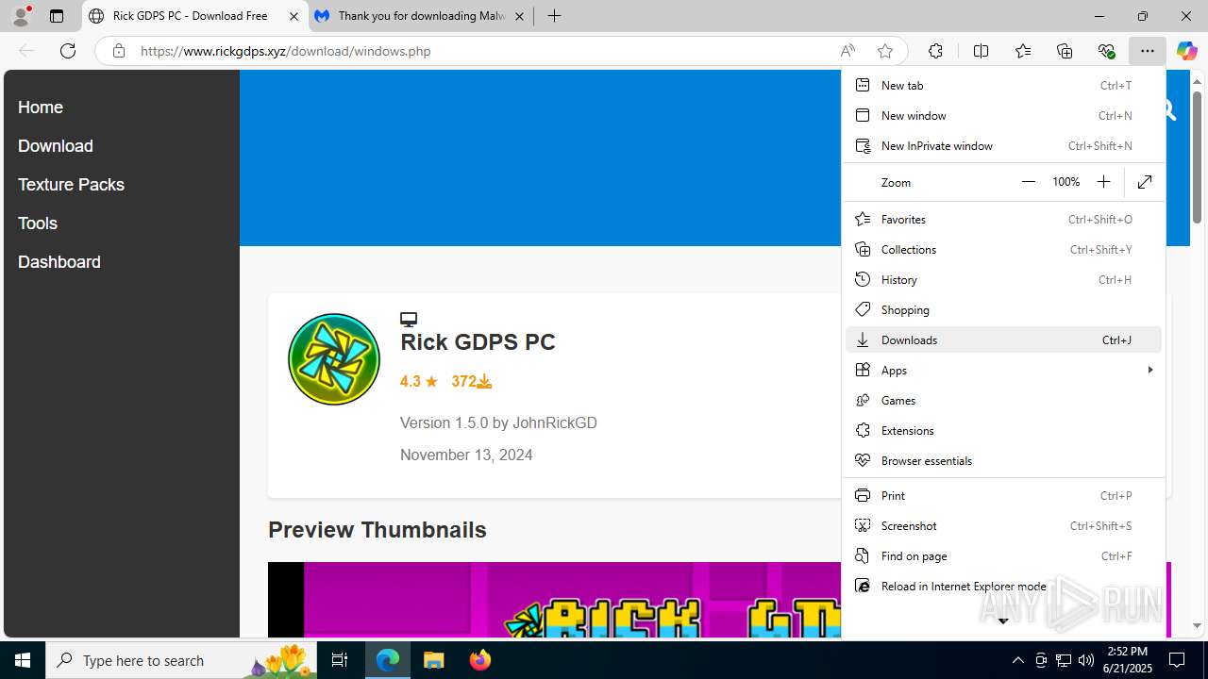The height and width of the screenshot is (679, 1208).
Task: Open notification center icon
Action: coord(1177,660)
